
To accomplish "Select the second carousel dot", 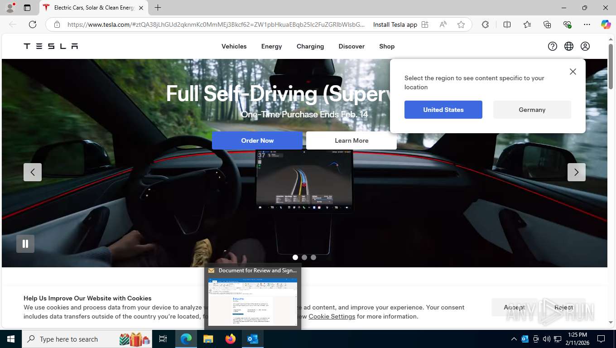I will click(304, 257).
